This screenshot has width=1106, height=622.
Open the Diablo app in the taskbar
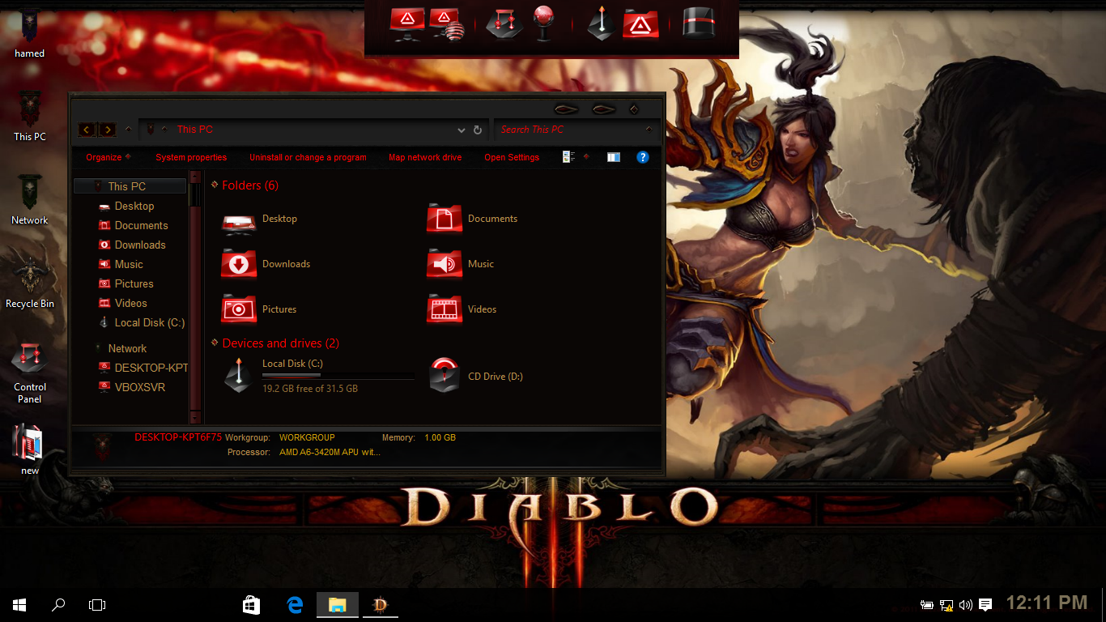[379, 604]
